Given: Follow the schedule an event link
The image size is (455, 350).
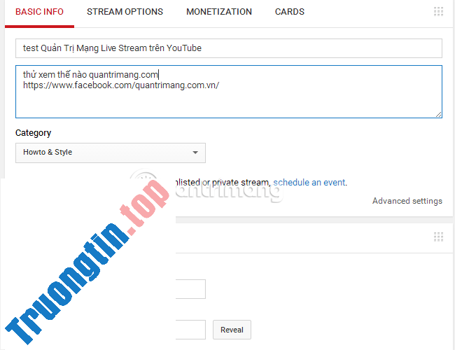Looking at the screenshot, I should click(309, 183).
